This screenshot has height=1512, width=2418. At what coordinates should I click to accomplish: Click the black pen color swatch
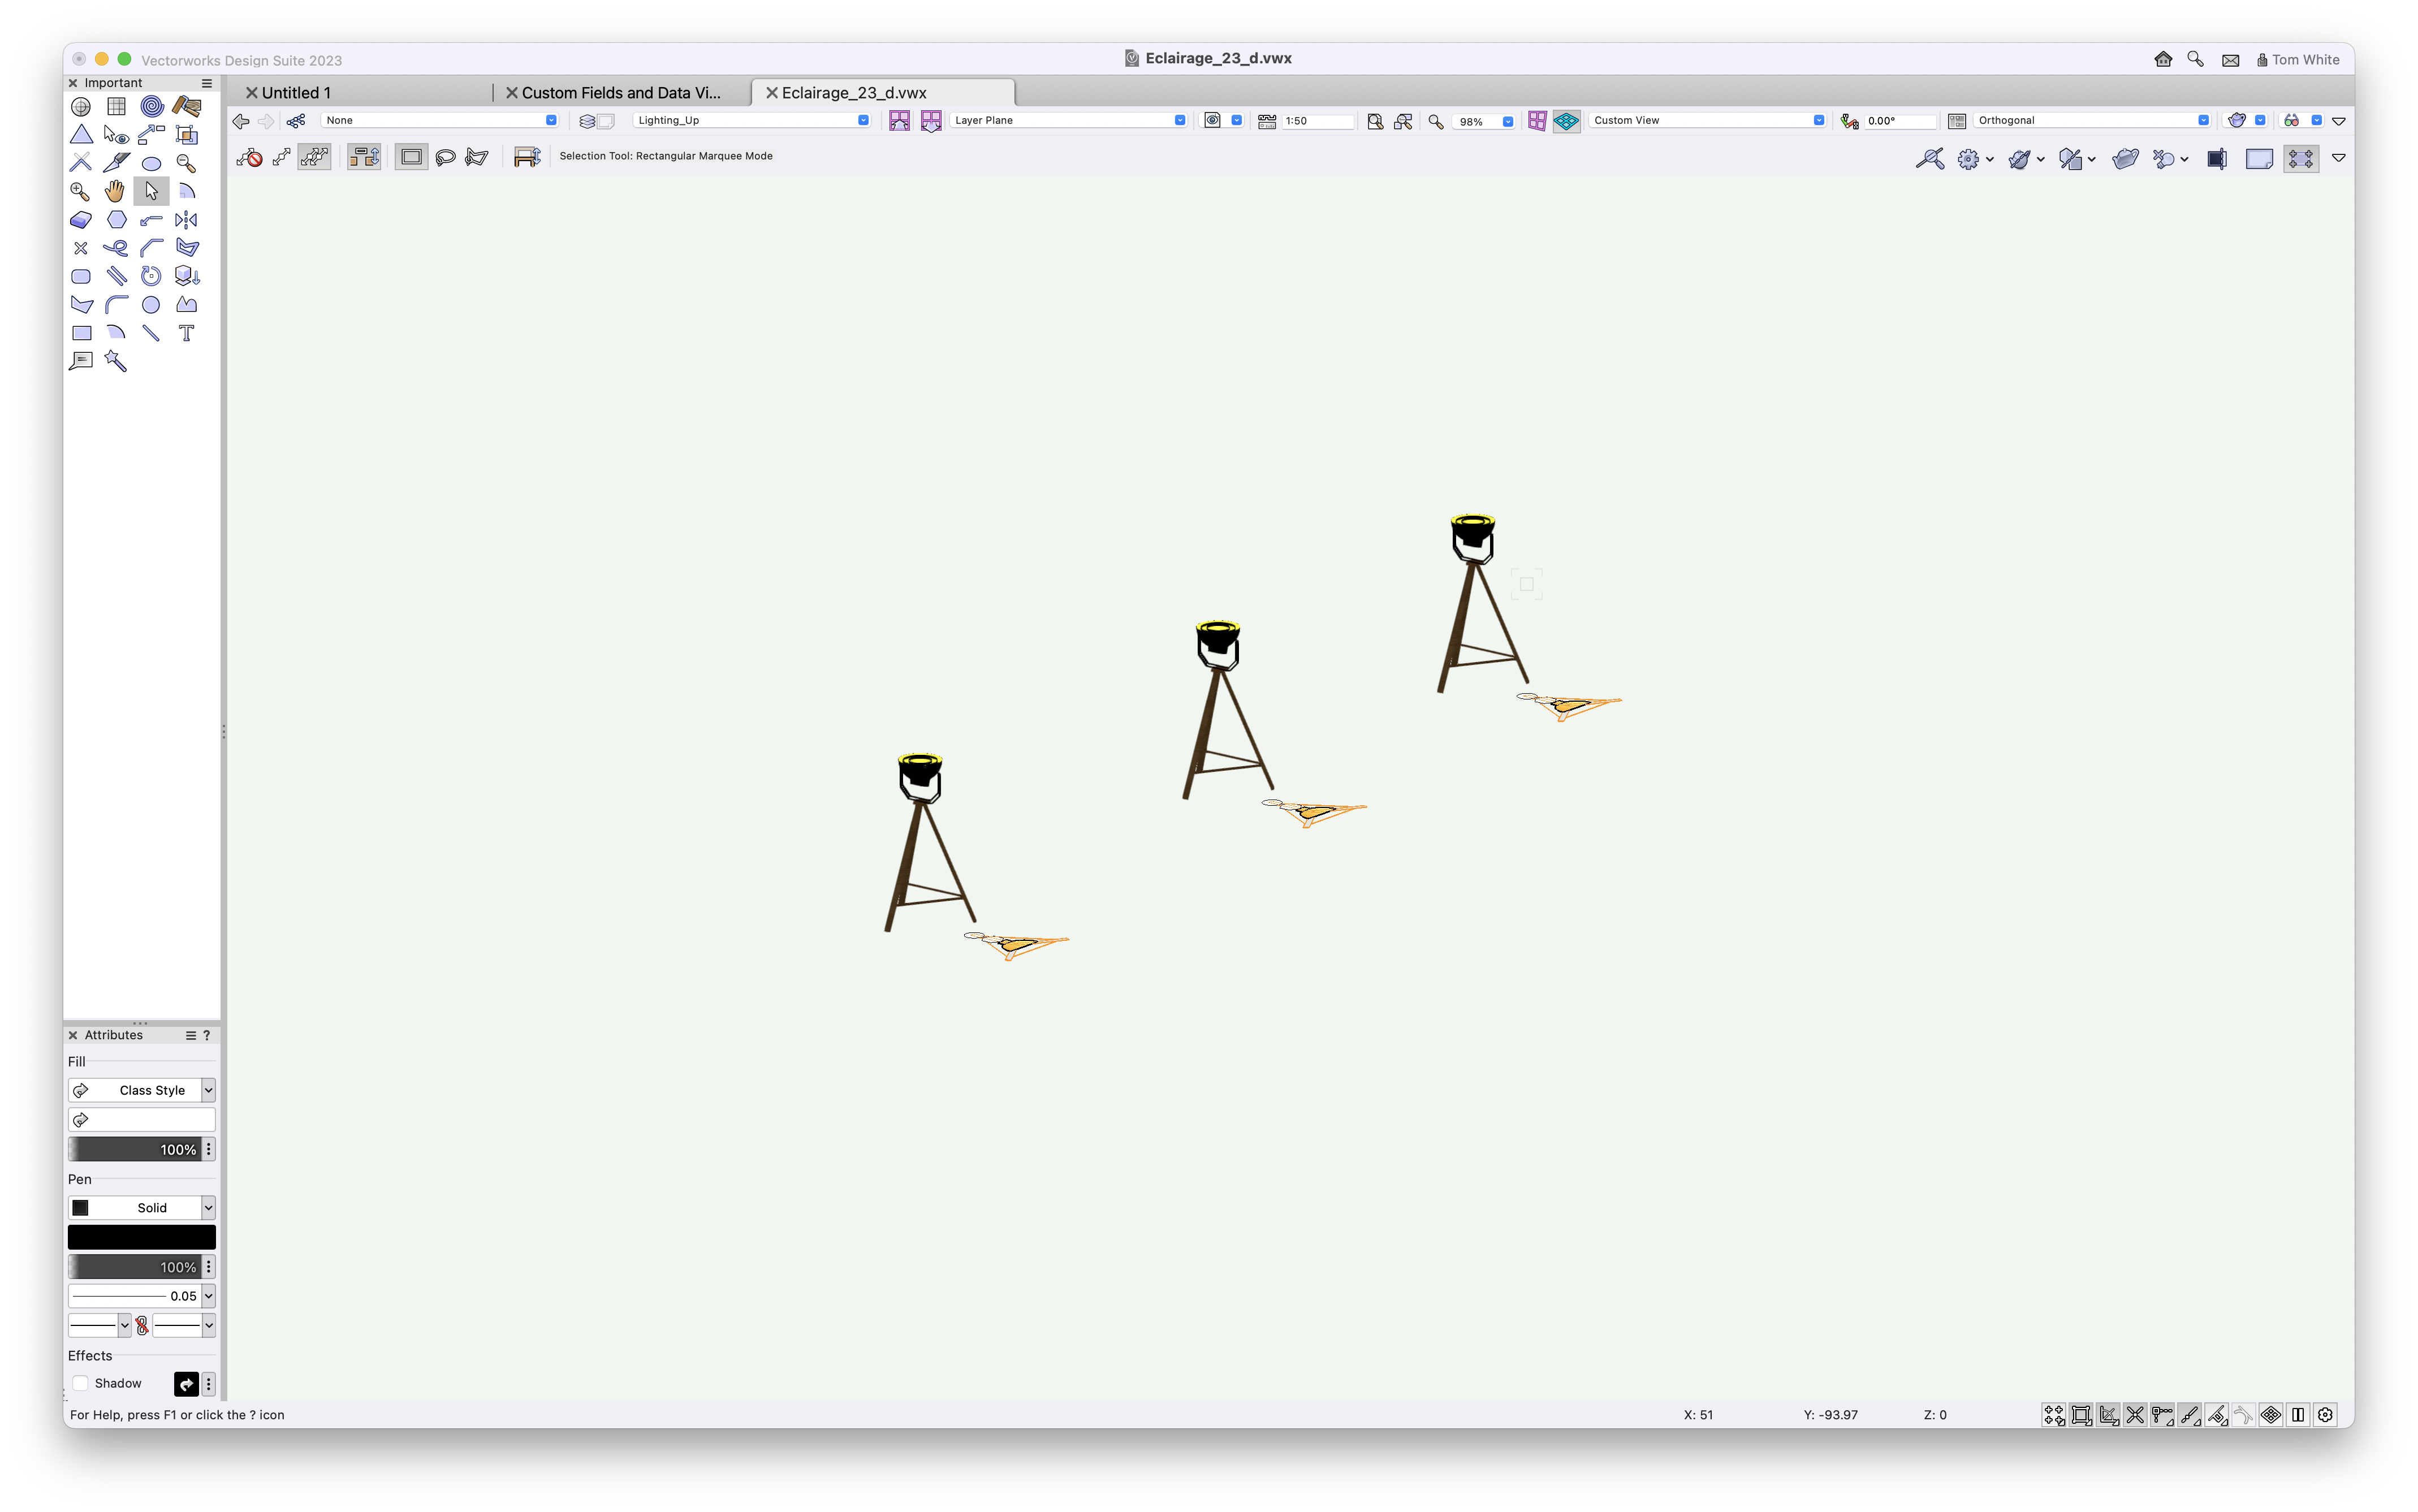pos(141,1237)
